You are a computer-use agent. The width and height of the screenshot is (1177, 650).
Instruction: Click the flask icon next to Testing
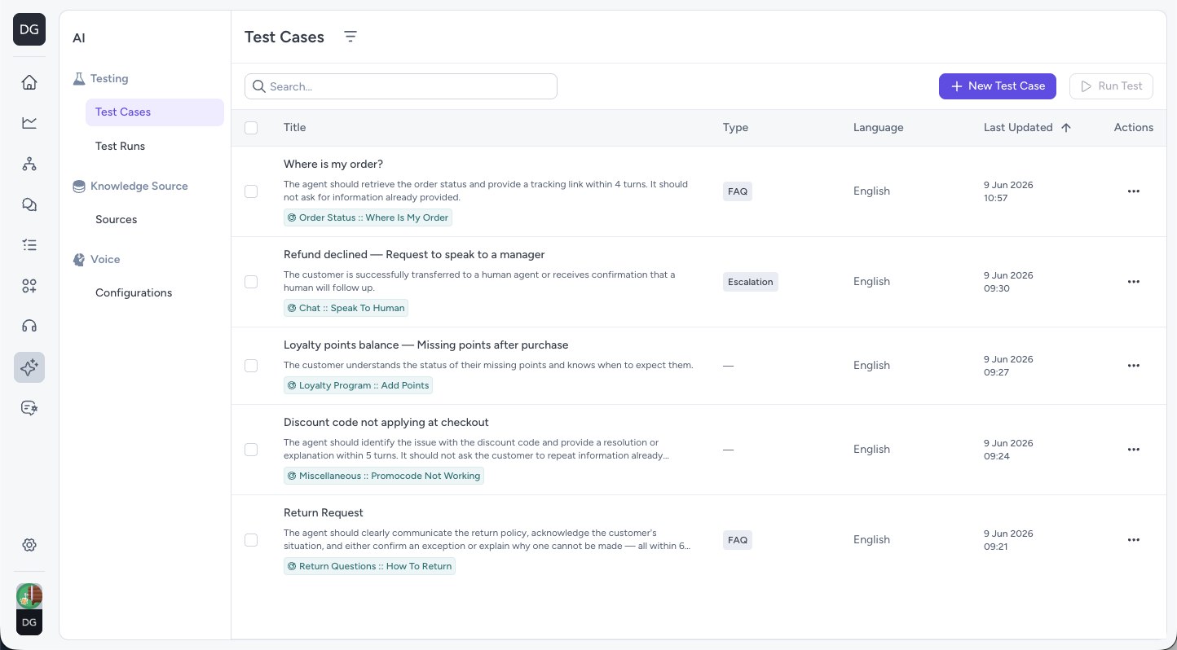coord(79,79)
